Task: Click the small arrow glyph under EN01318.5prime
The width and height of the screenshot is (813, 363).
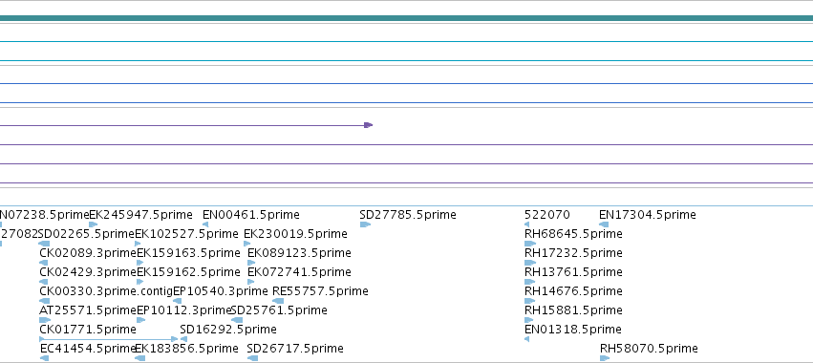Action: tap(526, 339)
